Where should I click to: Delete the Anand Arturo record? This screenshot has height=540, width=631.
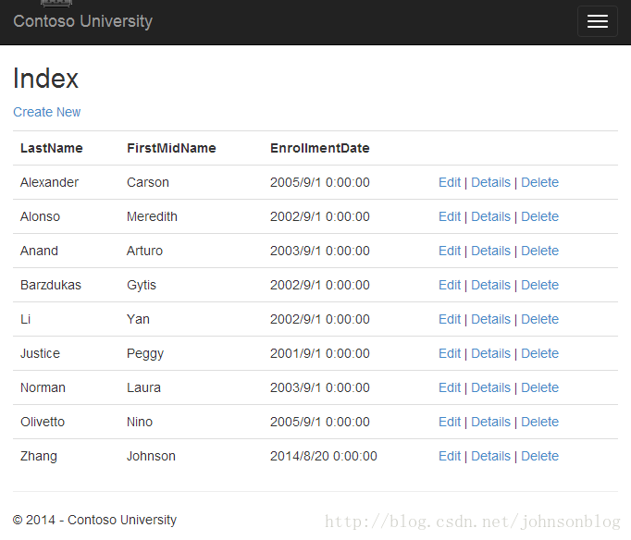[539, 251]
